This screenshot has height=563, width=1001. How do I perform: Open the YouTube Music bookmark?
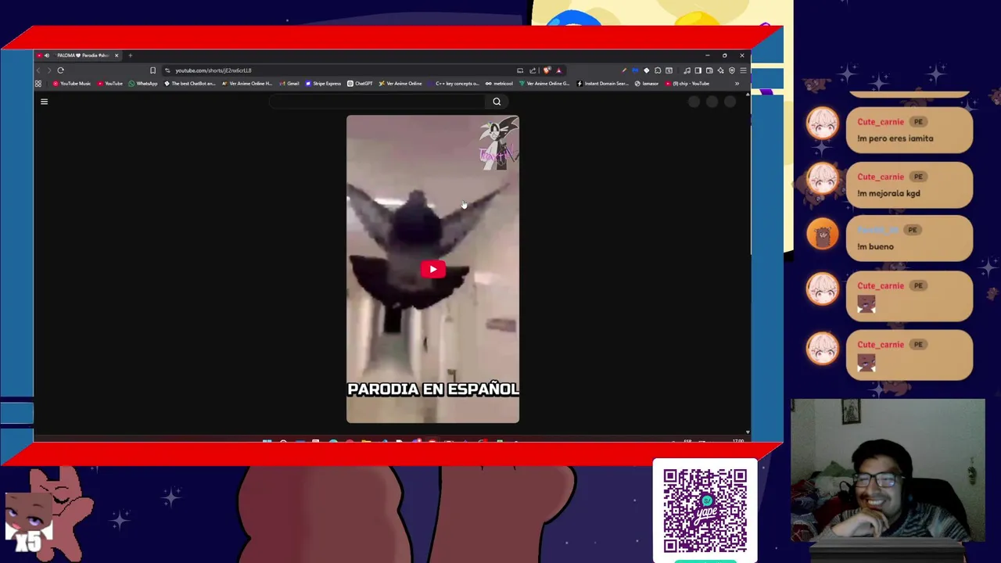tap(71, 84)
